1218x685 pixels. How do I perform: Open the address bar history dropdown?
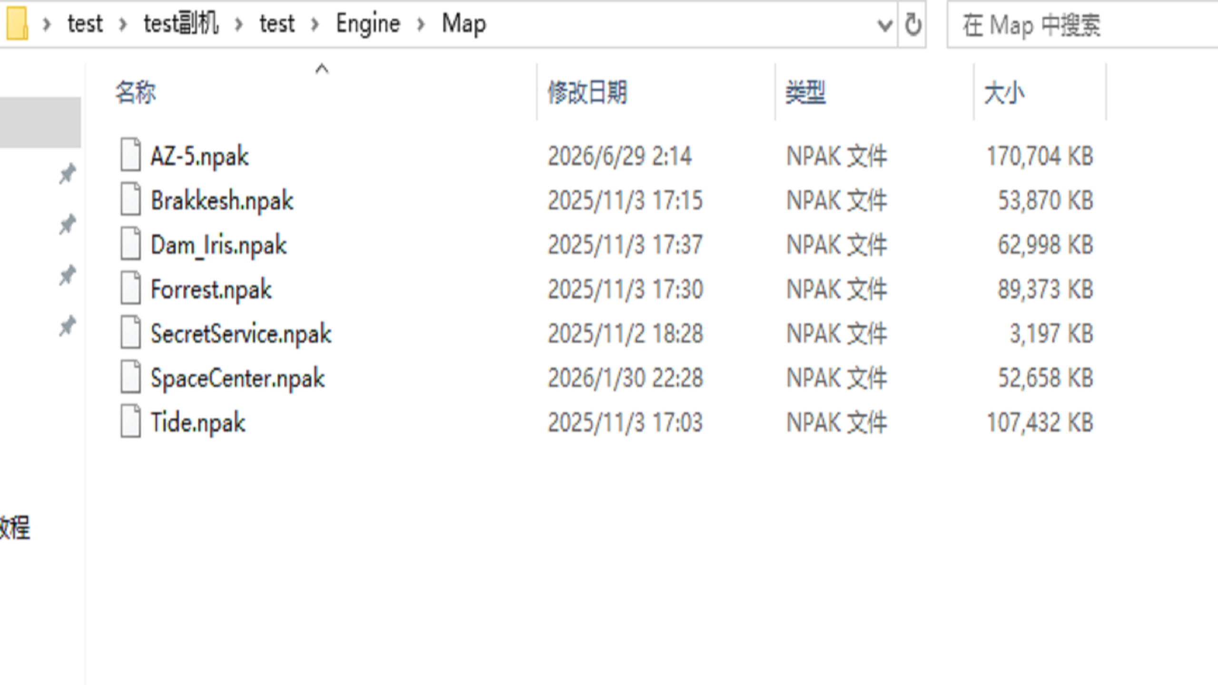(x=884, y=24)
